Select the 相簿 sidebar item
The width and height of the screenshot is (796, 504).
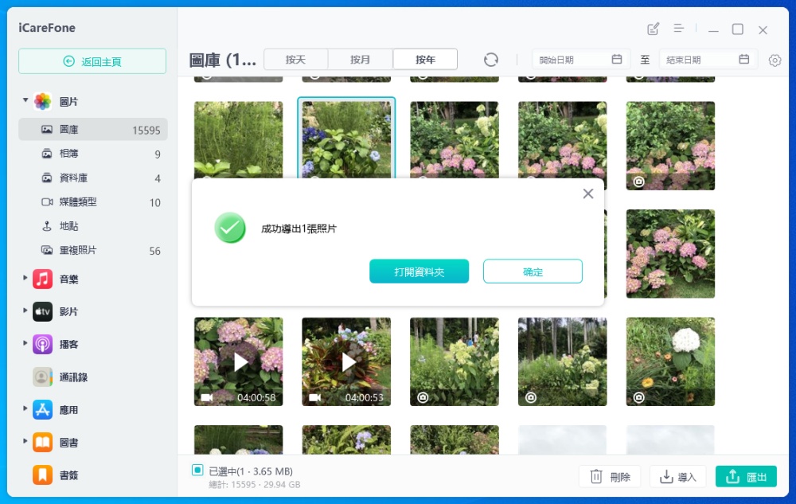point(93,154)
